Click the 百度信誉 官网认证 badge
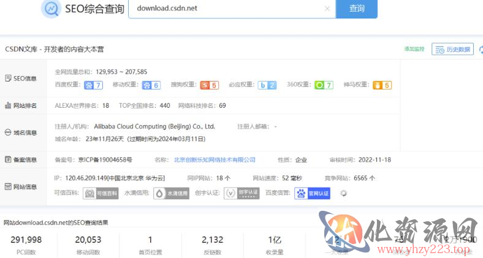Viewport: 483px width, 258px height. click(313, 193)
